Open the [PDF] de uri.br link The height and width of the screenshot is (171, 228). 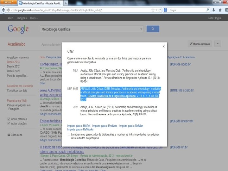tap(179, 147)
